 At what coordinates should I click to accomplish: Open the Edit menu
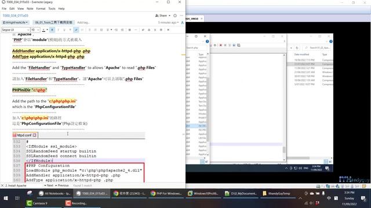(12, 9)
